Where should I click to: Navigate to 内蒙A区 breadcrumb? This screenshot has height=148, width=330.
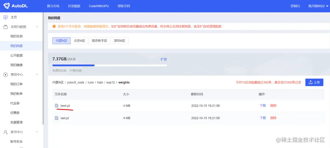click(x=58, y=83)
